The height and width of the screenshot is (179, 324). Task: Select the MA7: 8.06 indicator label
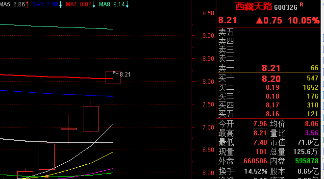78,4
